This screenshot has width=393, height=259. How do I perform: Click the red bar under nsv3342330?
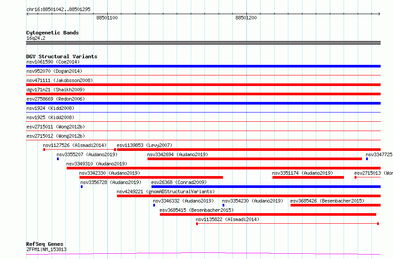point(151,177)
